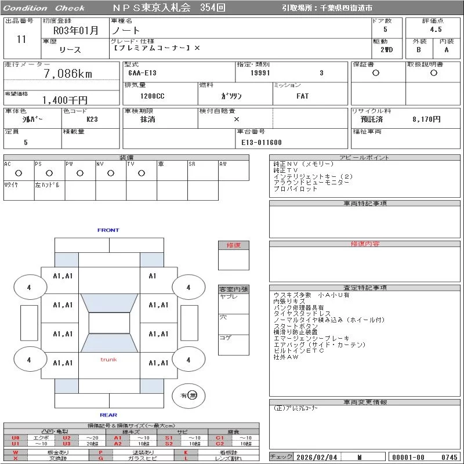Click the red "U0" damage legend code
The width and height of the screenshot is (464, 464).
click(x=16, y=438)
